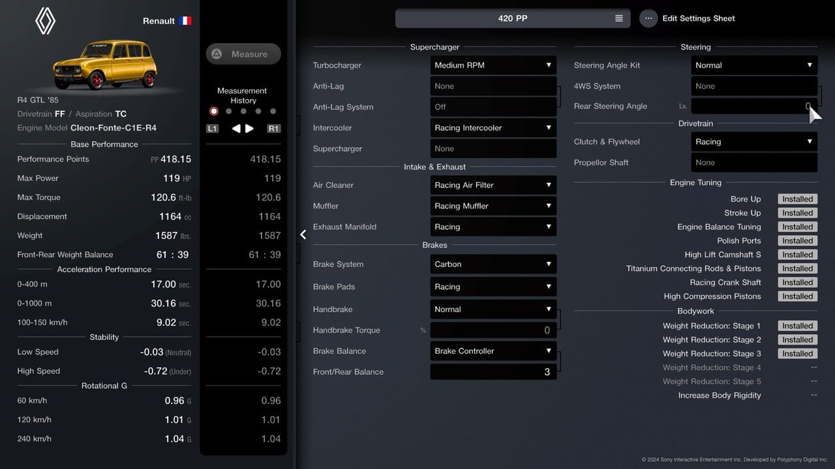
Task: Click the Supercharger None field
Action: [x=493, y=149]
